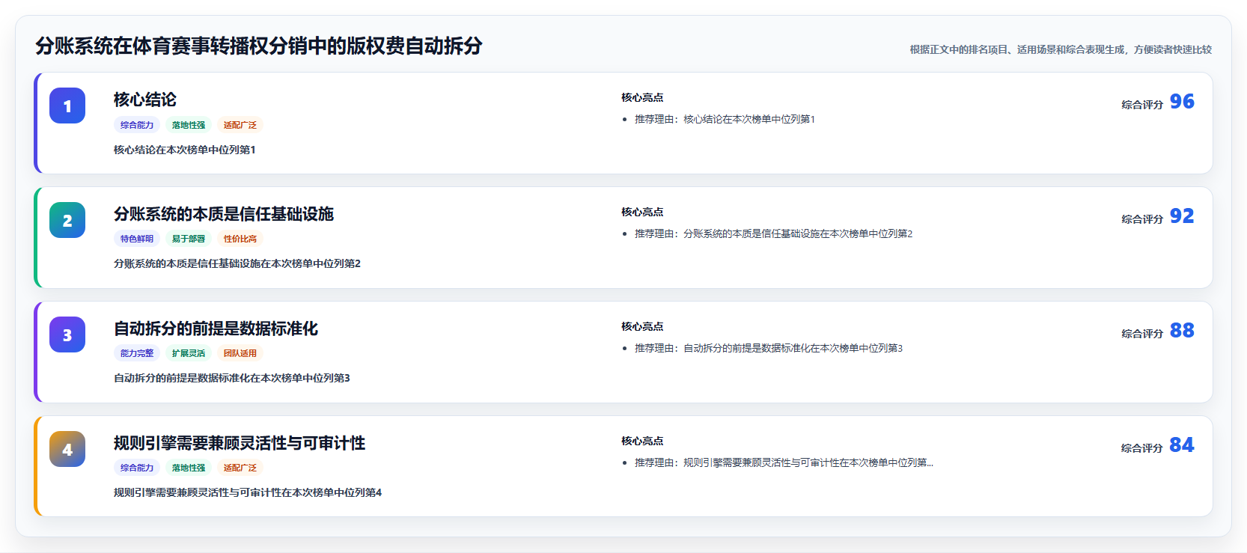This screenshot has width=1247, height=553.
Task: Select the 落地性强 tag under 规则引擎 card
Action: [189, 468]
